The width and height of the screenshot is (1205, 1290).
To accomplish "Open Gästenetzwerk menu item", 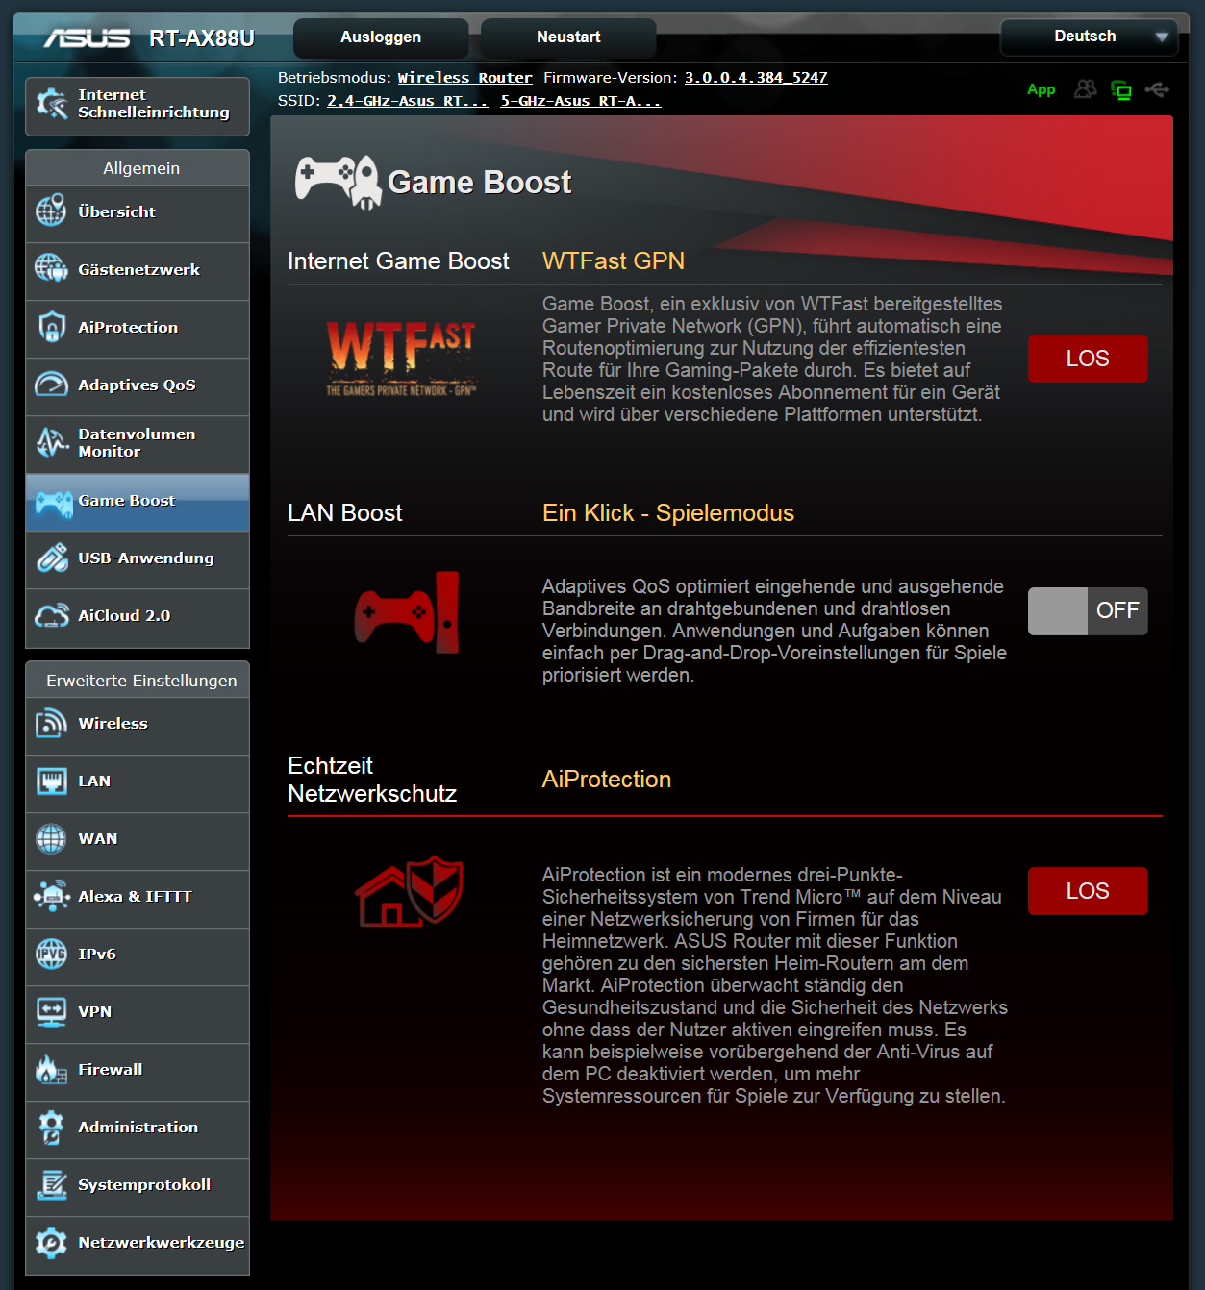I will pyautogui.click(x=138, y=271).
